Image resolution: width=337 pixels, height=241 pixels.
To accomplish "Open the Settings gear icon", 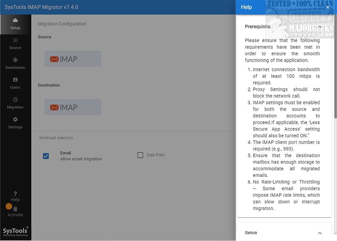I will pos(15,119).
